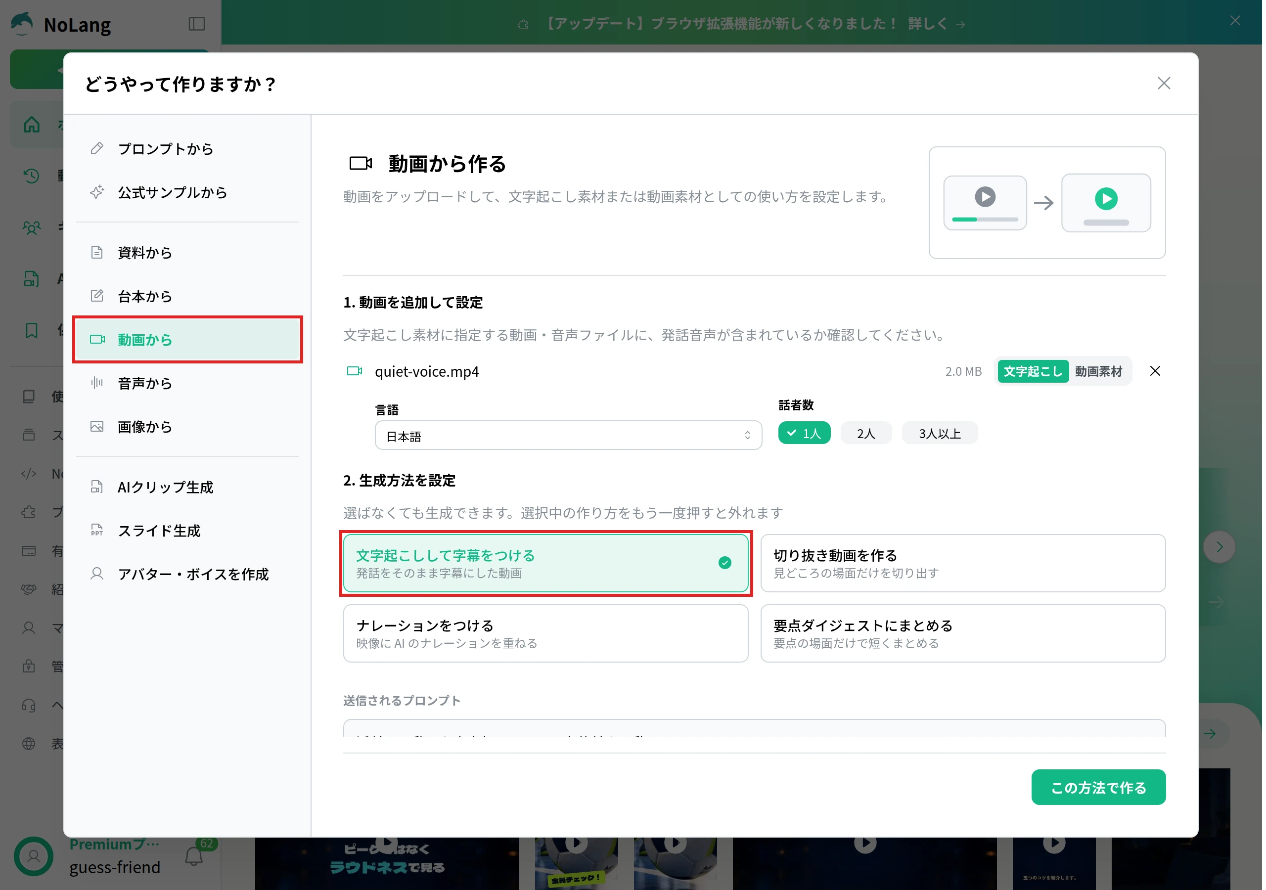
Task: Click the code brackets icon in the background sidebar
Action: [29, 474]
